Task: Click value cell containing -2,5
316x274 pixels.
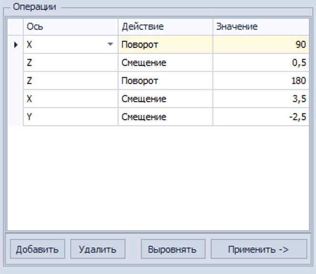Action: pyautogui.click(x=261, y=117)
